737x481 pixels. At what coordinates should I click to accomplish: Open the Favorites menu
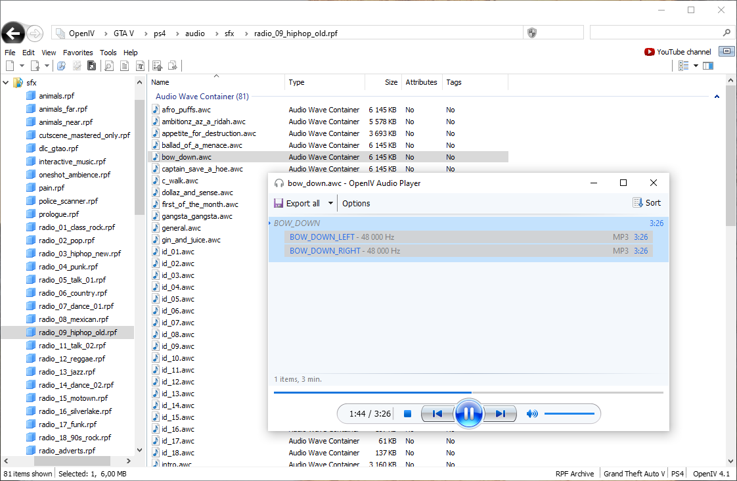pos(78,53)
